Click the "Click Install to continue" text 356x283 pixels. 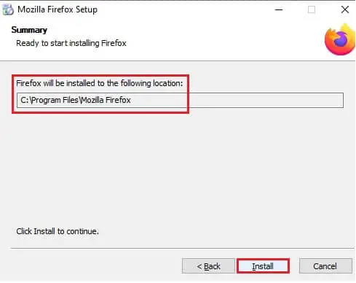pyautogui.click(x=58, y=231)
